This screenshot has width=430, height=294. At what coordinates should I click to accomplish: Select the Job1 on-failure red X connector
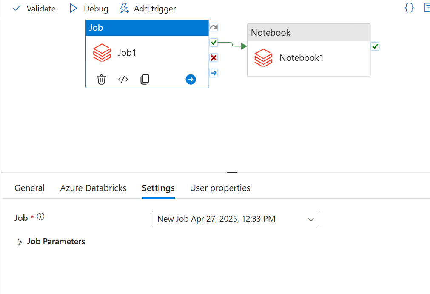214,58
